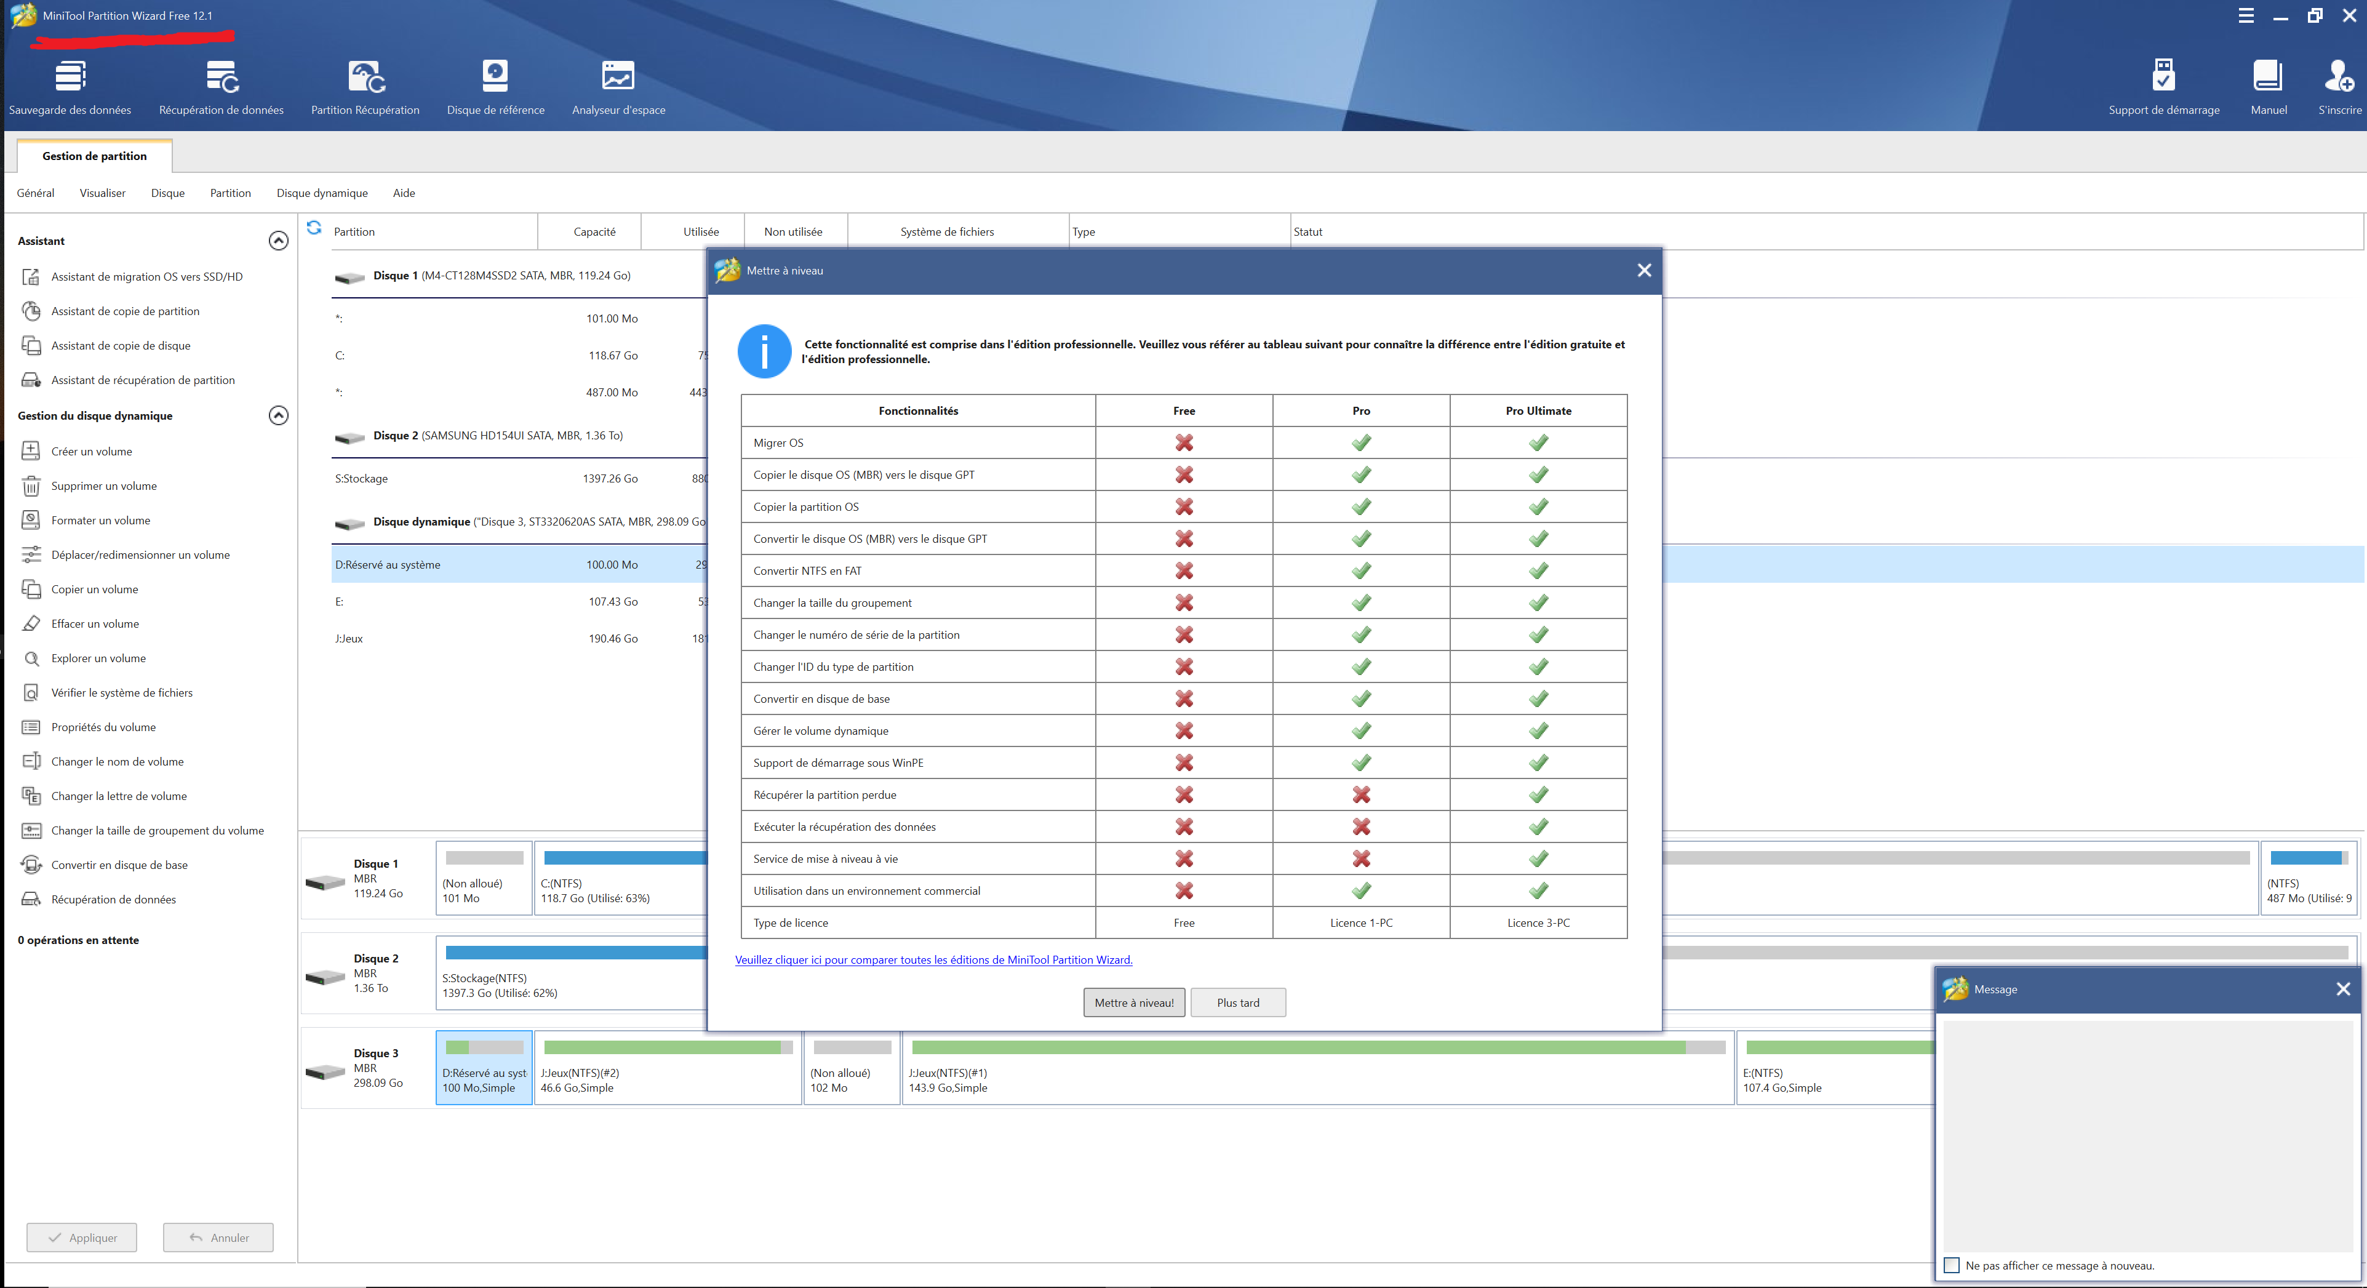Viewport: 2367px width, 1288px height.
Task: Select J:Jeux(NTFS)(#1) block in disk map
Action: pyautogui.click(x=1318, y=1067)
